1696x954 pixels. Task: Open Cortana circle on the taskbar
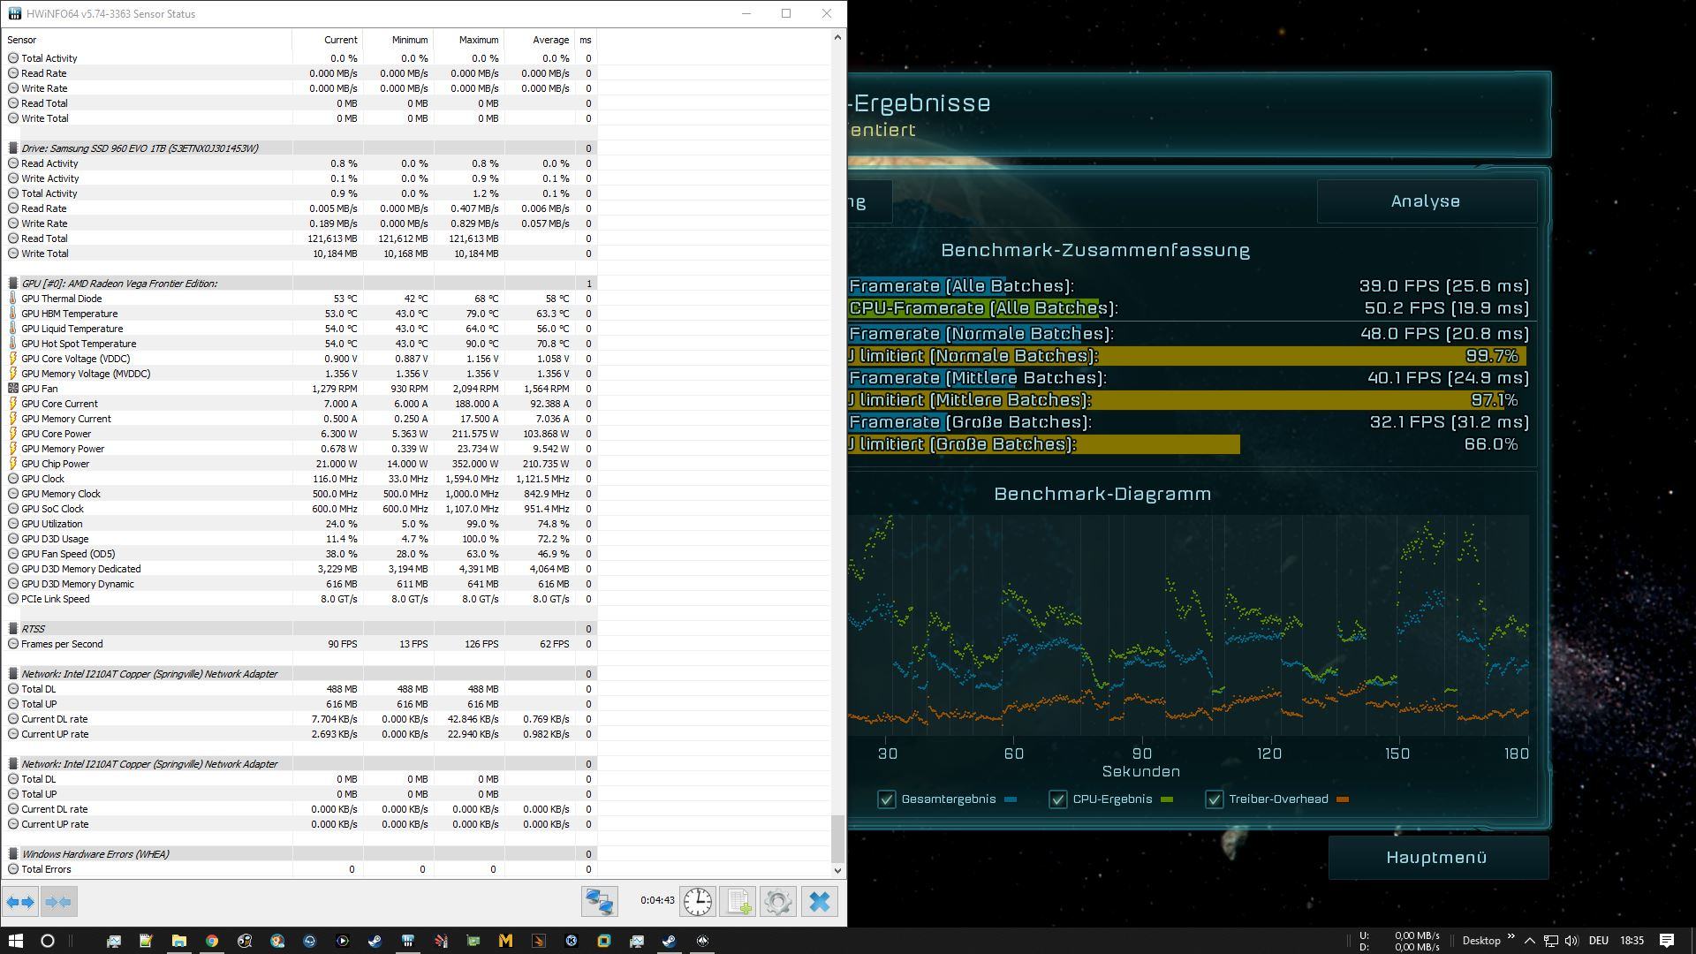coord(48,941)
